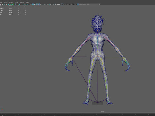Click the Exposure value field

(x=68, y=5)
